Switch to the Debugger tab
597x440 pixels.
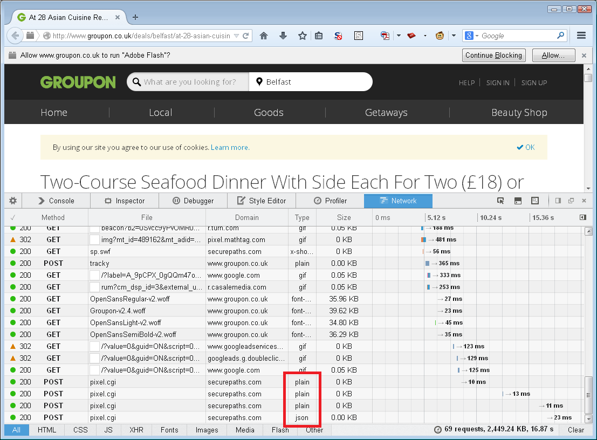(193, 201)
